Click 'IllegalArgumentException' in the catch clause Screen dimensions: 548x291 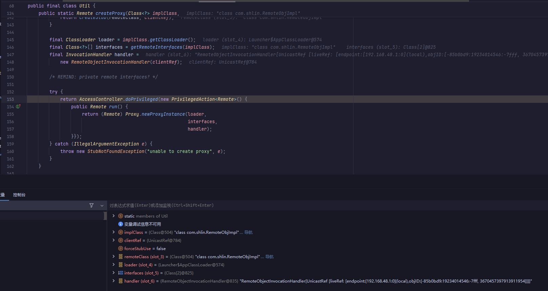(106, 144)
